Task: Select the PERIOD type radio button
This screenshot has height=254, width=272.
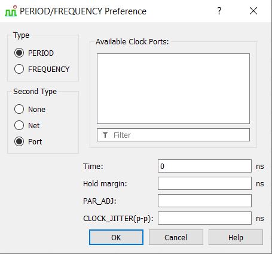Action: (19, 53)
